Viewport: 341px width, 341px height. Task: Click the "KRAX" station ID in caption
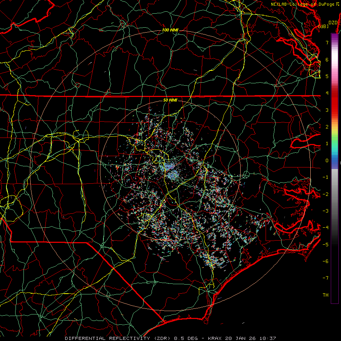coord(215,338)
